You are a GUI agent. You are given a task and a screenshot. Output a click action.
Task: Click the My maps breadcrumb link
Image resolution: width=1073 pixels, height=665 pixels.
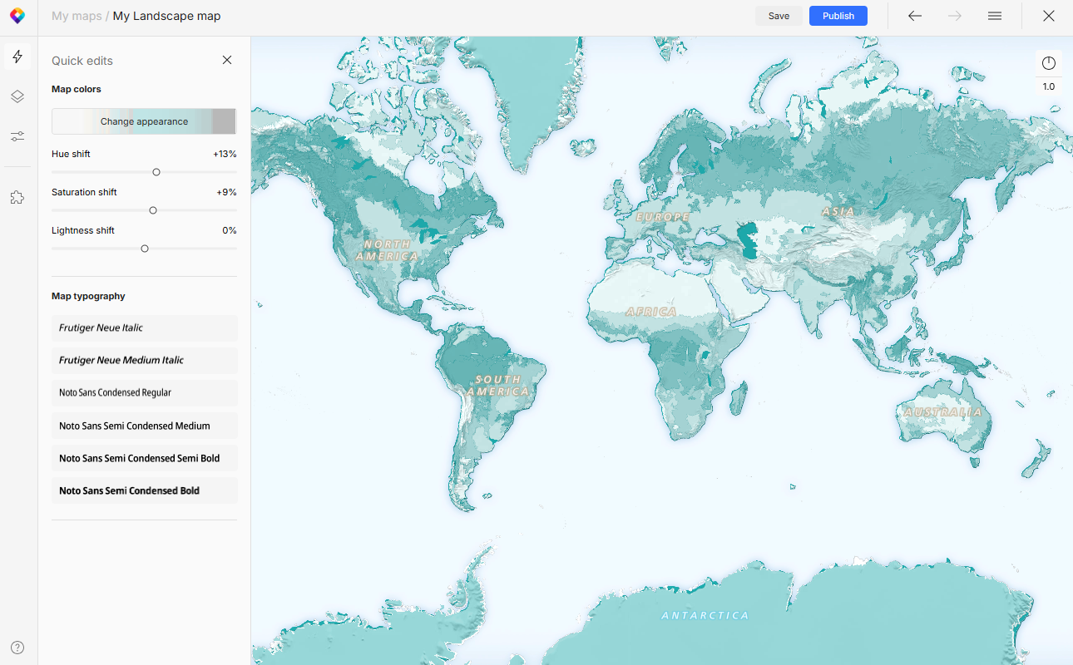[x=77, y=16]
